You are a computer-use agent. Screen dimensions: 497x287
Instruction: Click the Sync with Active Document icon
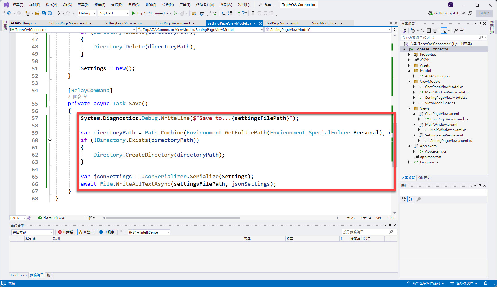423,31
